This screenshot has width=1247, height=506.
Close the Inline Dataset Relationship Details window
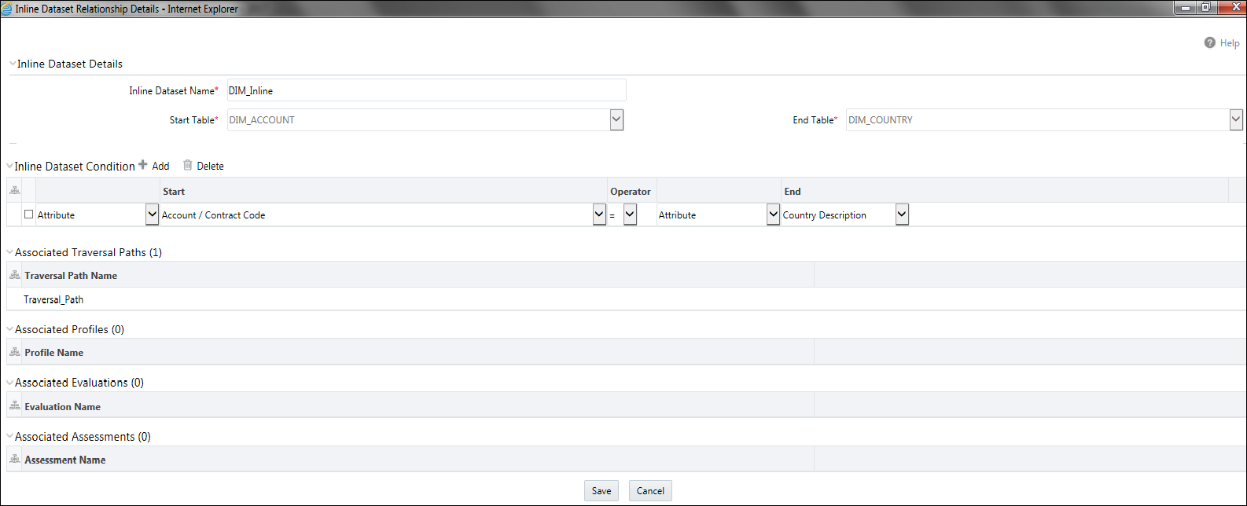pyautogui.click(x=1230, y=8)
